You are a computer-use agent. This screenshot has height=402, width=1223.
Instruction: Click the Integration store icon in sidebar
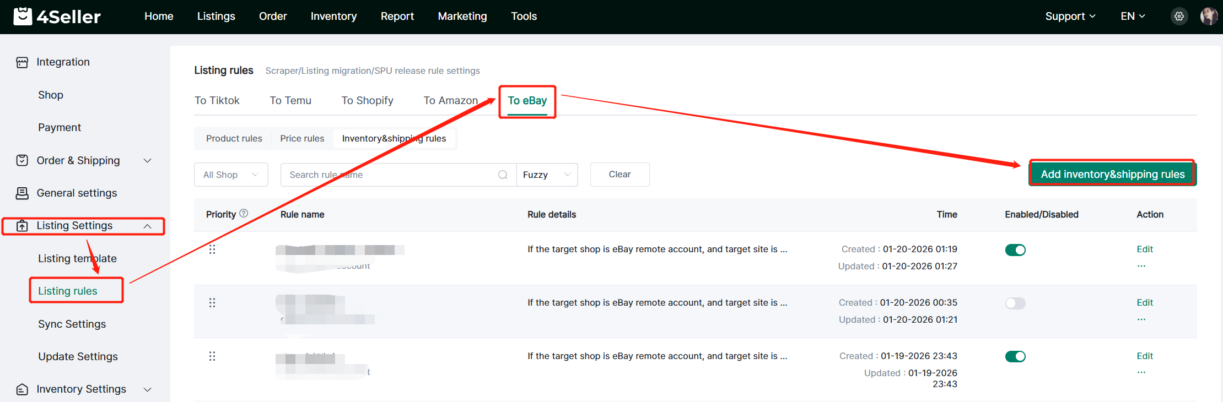[x=22, y=62]
